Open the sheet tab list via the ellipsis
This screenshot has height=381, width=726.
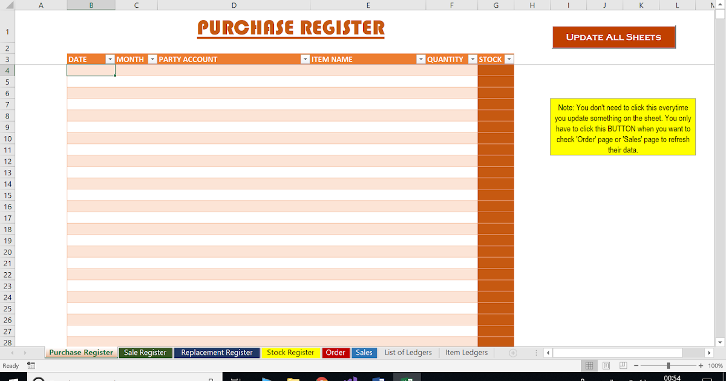536,353
